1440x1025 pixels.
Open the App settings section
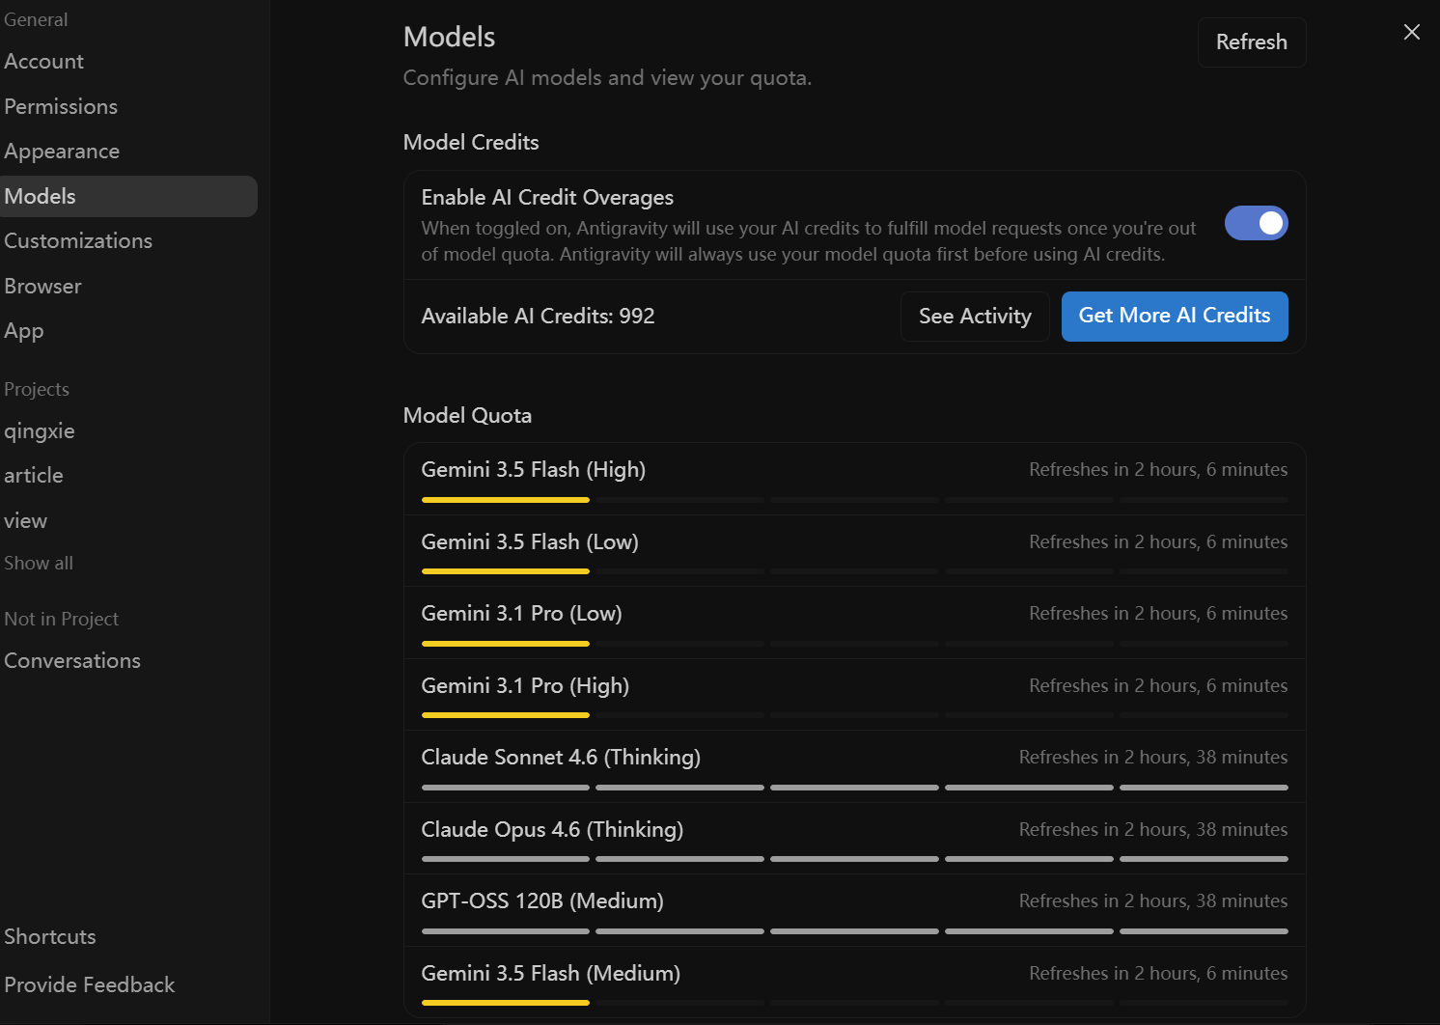[x=24, y=330]
